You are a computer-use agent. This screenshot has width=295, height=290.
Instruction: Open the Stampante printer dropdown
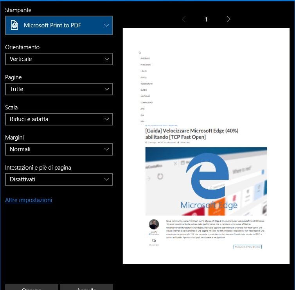pos(59,25)
